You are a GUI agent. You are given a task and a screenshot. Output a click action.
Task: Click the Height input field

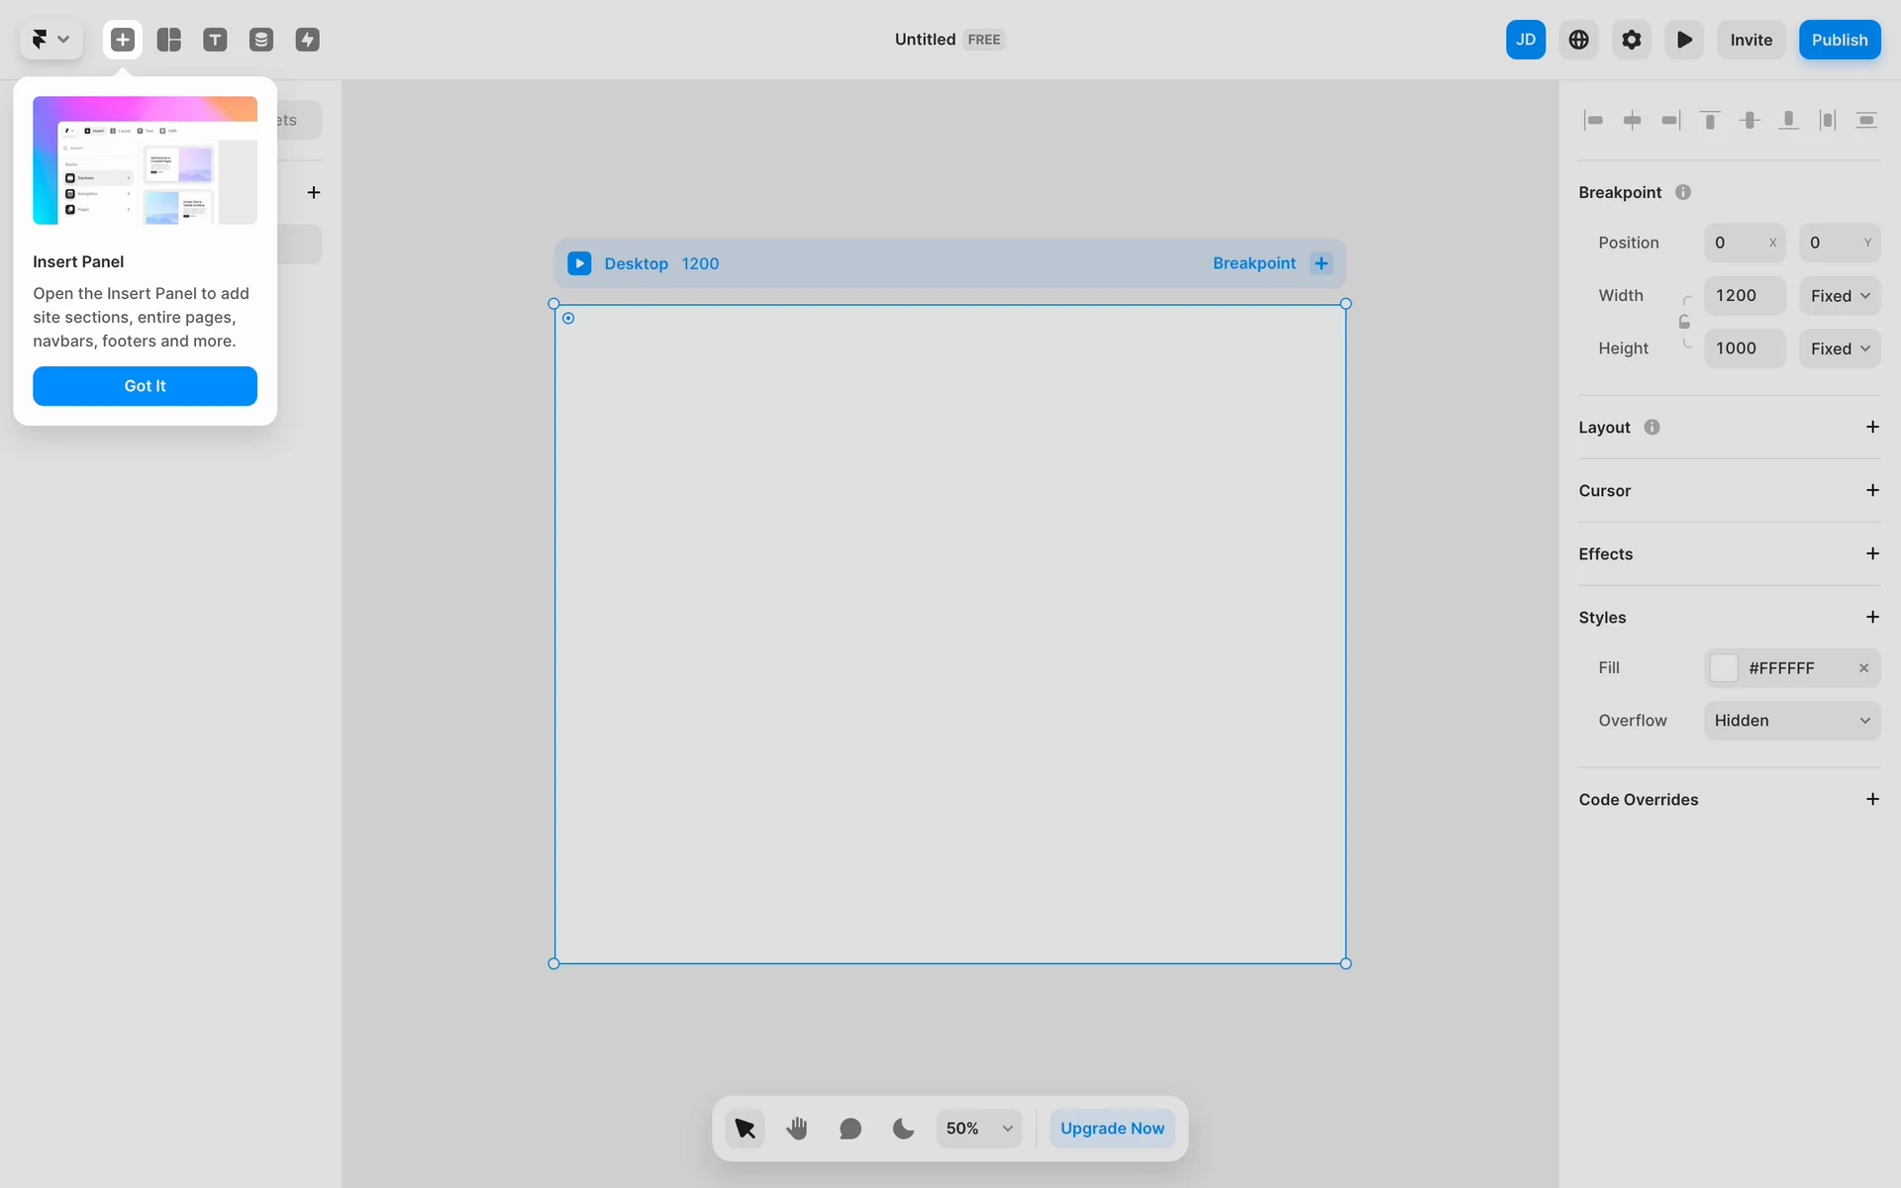(x=1744, y=348)
